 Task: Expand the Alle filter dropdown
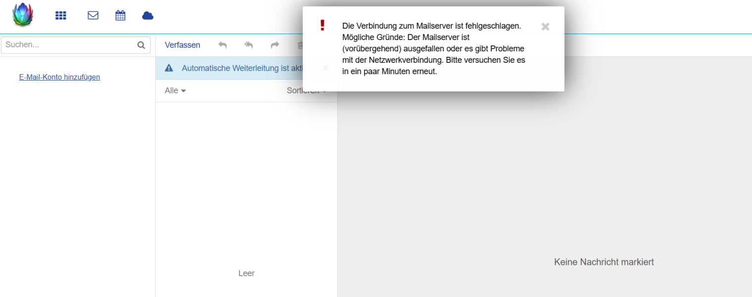pyautogui.click(x=175, y=90)
